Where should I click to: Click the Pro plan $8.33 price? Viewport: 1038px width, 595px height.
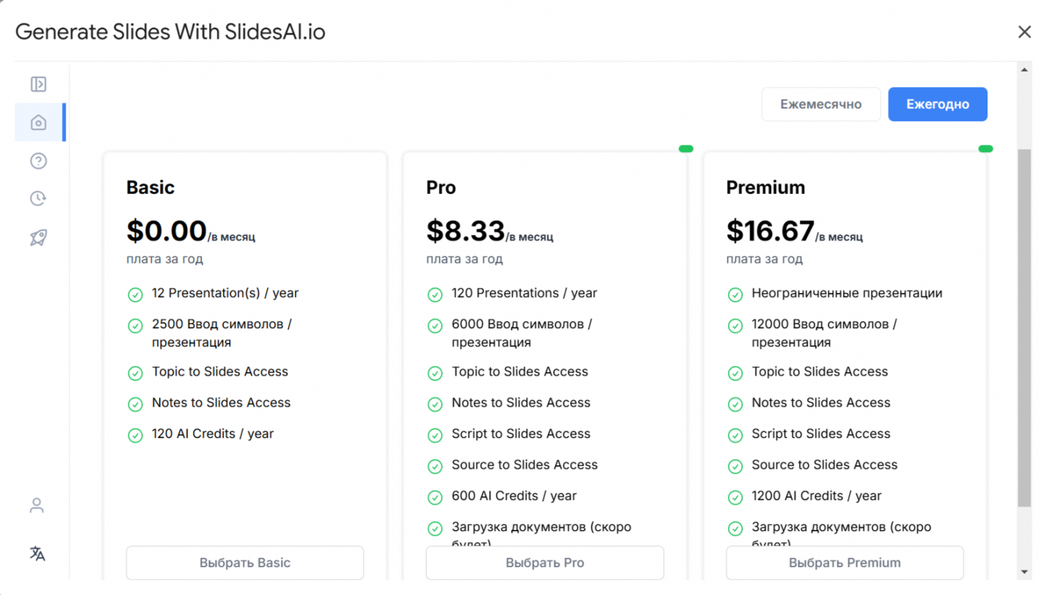[x=465, y=232]
